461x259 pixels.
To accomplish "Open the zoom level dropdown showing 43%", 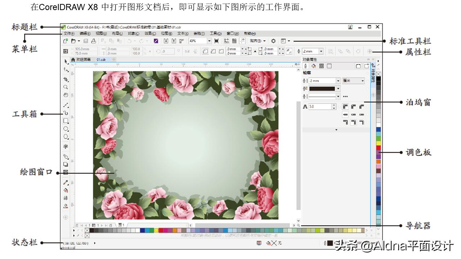I will (209, 41).
